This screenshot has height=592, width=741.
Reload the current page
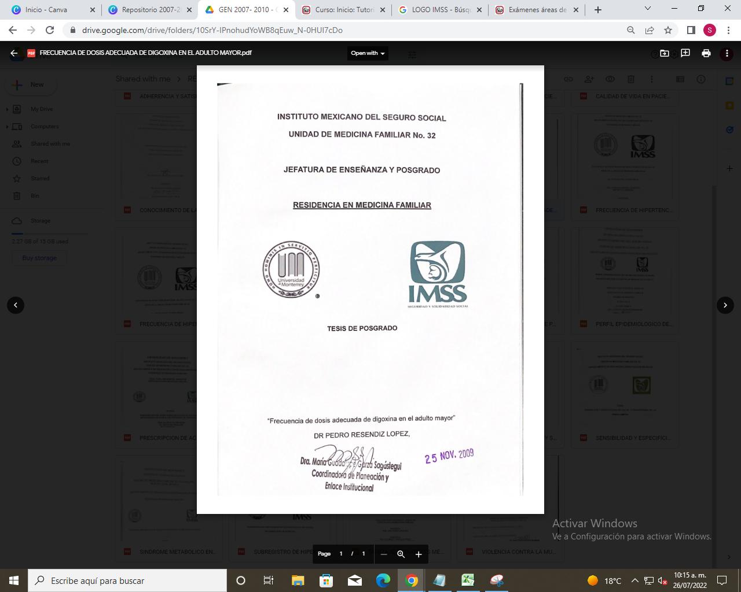50,30
